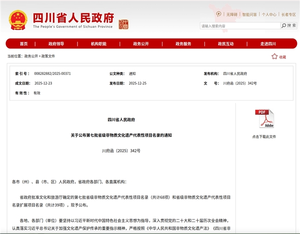The image size is (300, 234).
Task: Select 政民互动 in the red menu
Action: click(226, 44)
